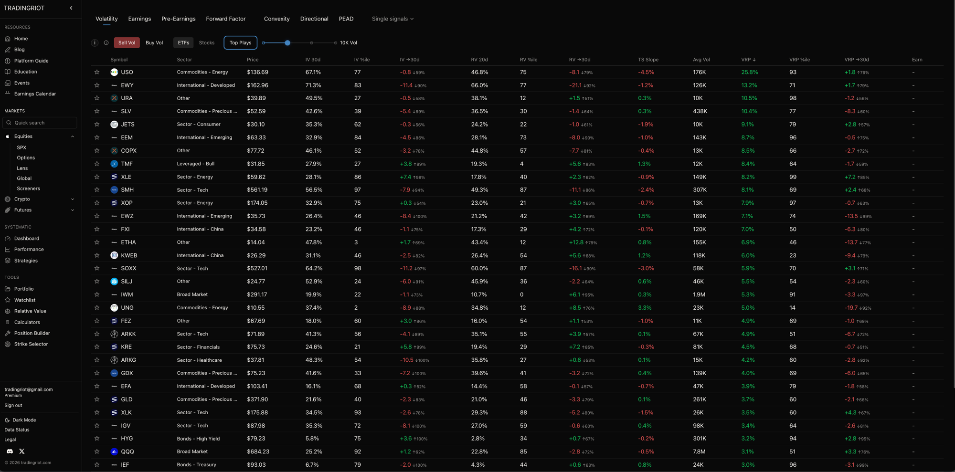Switch to the Directional tab
Viewport: 955px width, 472px height.
(x=314, y=19)
